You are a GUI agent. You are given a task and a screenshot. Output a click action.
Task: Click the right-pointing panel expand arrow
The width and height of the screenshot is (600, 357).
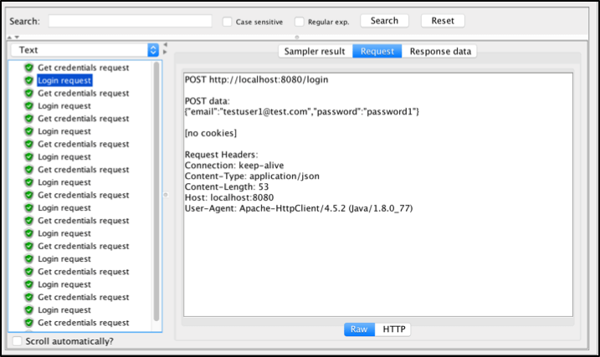(x=165, y=52)
